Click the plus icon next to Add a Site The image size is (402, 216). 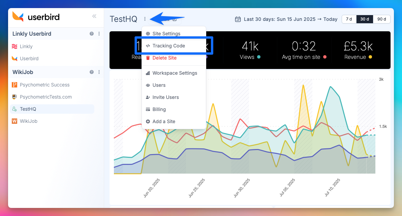tap(148, 121)
